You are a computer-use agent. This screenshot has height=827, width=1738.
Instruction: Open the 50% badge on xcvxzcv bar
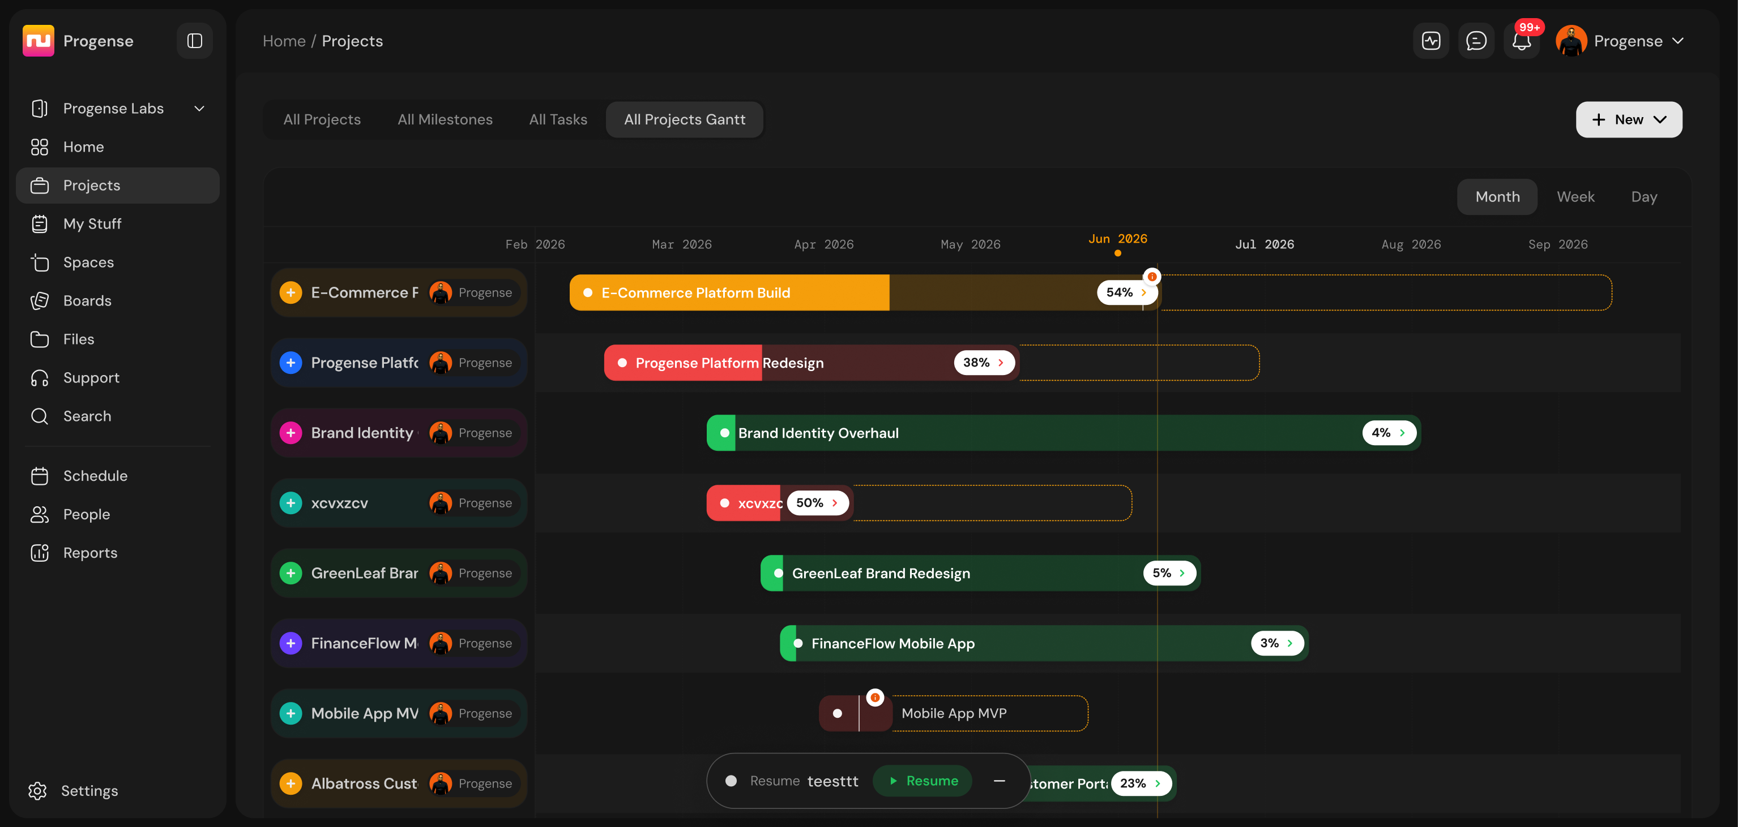(x=817, y=503)
